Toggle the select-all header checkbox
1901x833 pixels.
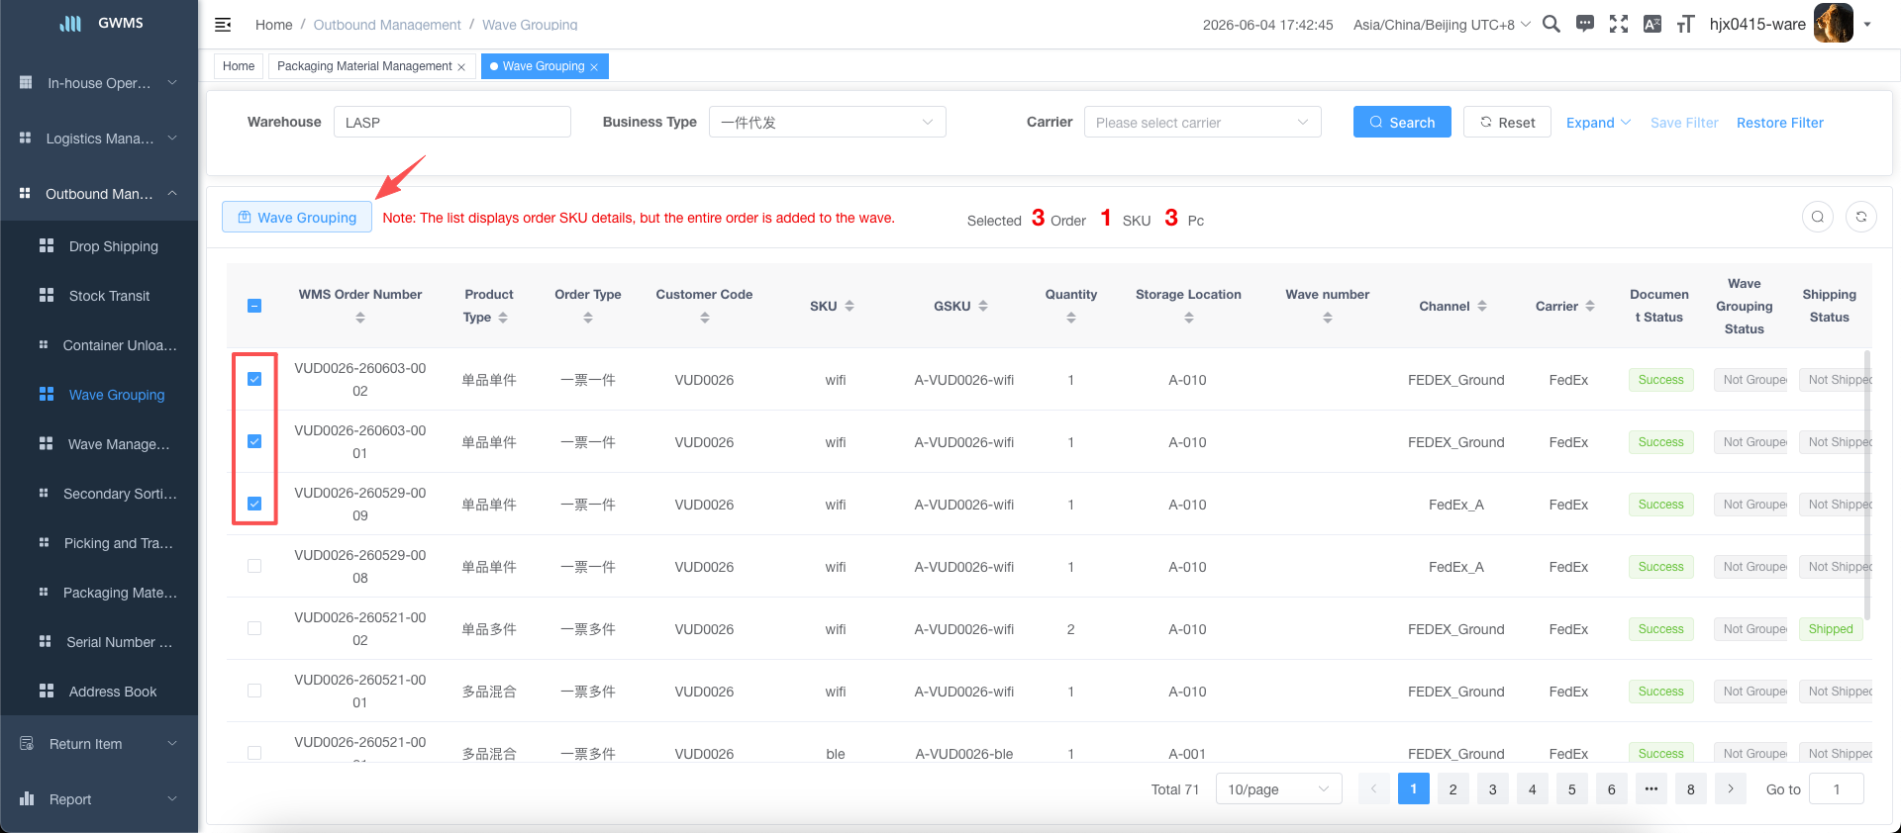point(254,306)
